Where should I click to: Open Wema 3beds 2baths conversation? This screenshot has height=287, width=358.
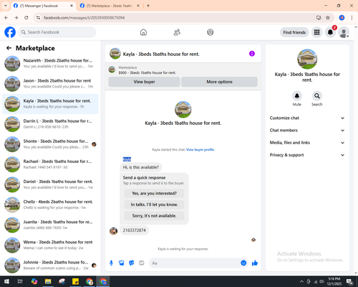click(x=50, y=245)
